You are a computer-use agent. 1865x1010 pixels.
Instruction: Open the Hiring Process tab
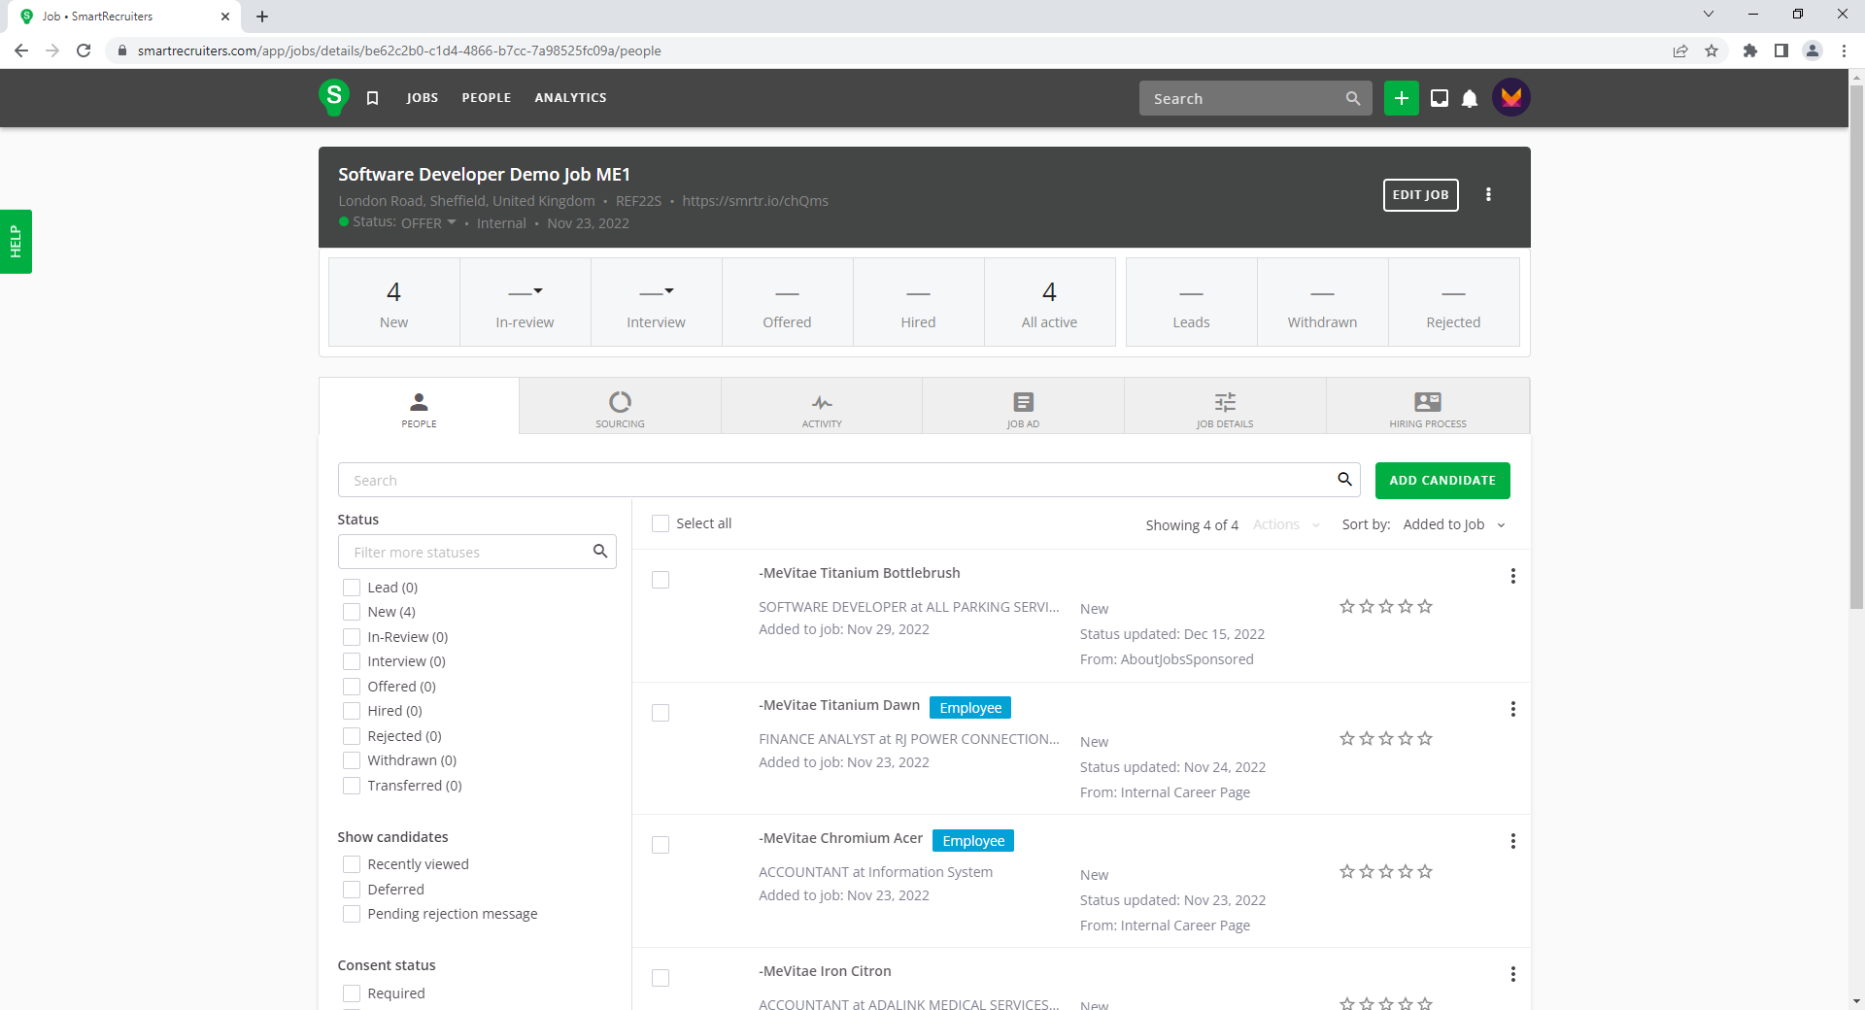click(1427, 408)
